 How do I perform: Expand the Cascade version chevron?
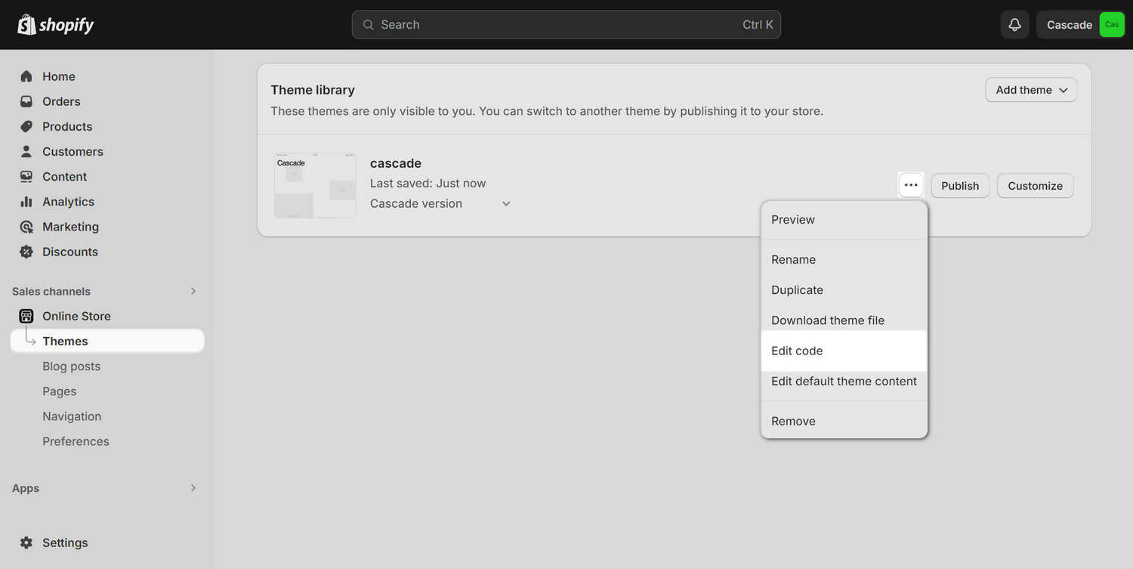[506, 203]
